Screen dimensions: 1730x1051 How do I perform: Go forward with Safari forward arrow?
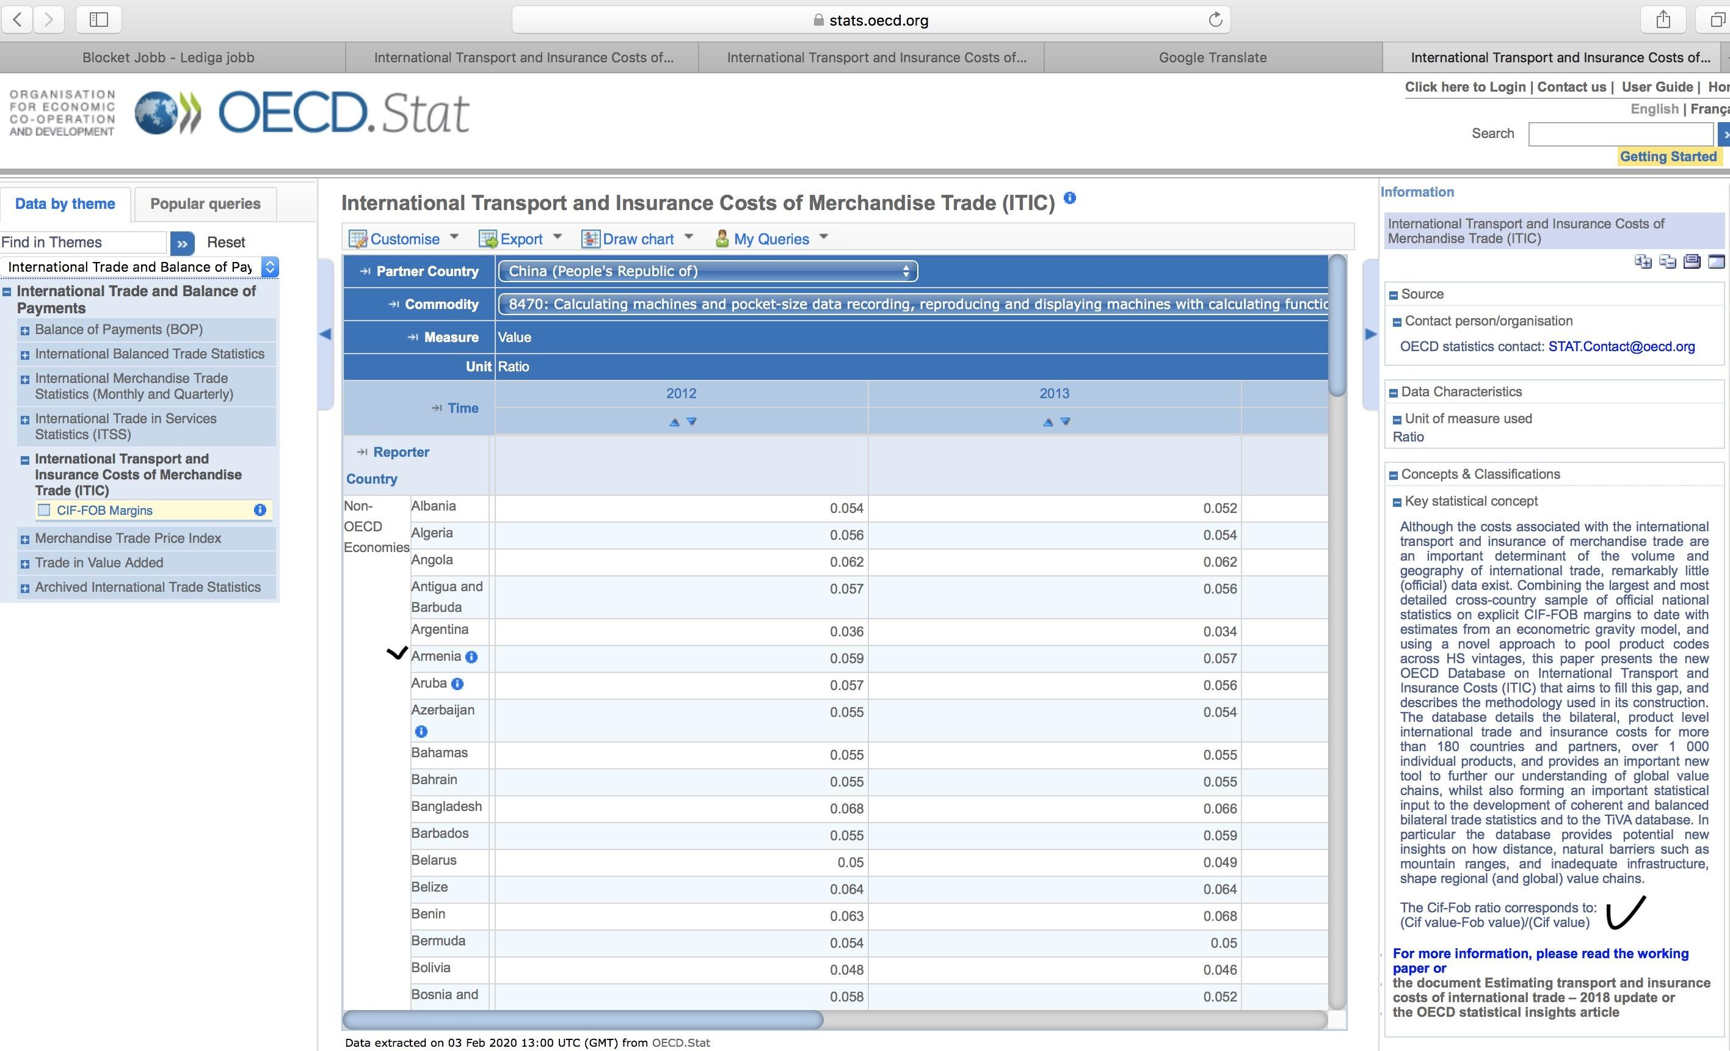(x=48, y=20)
